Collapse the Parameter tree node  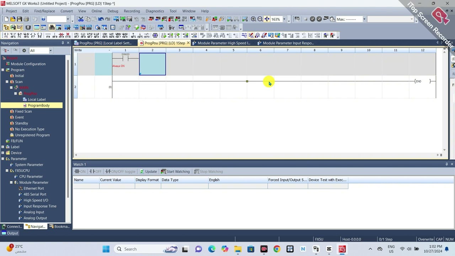coord(3,159)
